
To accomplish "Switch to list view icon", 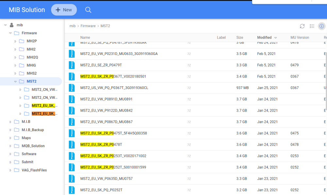I will click(x=312, y=26).
